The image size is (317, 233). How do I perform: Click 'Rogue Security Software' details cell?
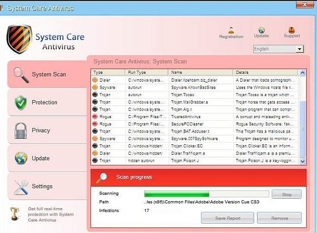coord(265,124)
